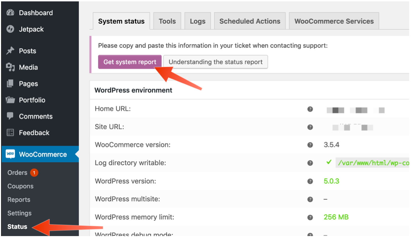411x238 pixels.
Task: Open Settings under WooCommerce
Action: [19, 213]
